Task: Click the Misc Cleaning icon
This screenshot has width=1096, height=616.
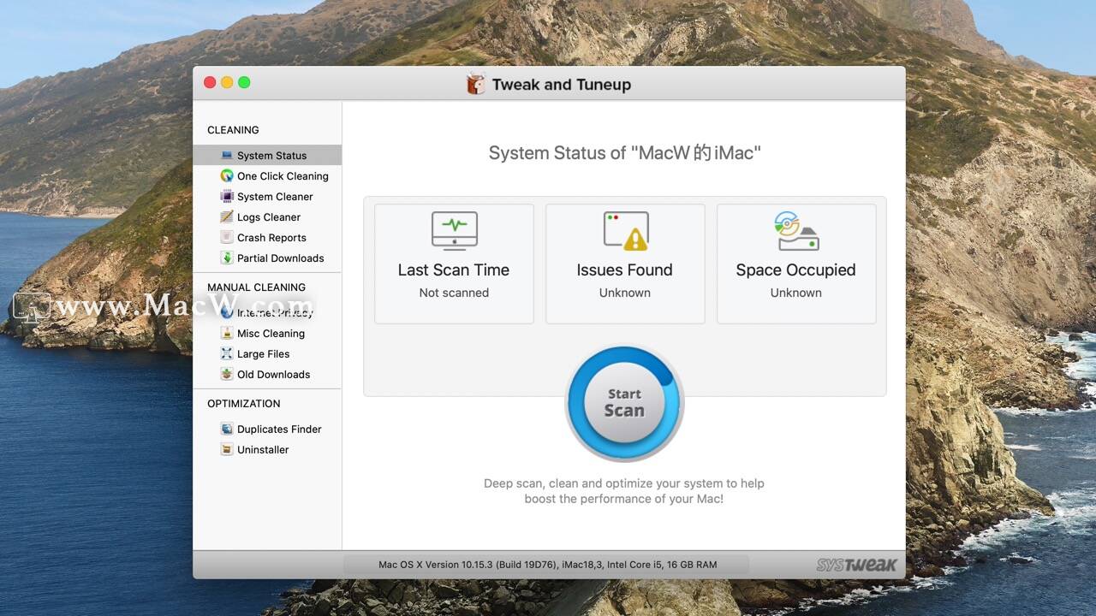Action: (x=227, y=334)
